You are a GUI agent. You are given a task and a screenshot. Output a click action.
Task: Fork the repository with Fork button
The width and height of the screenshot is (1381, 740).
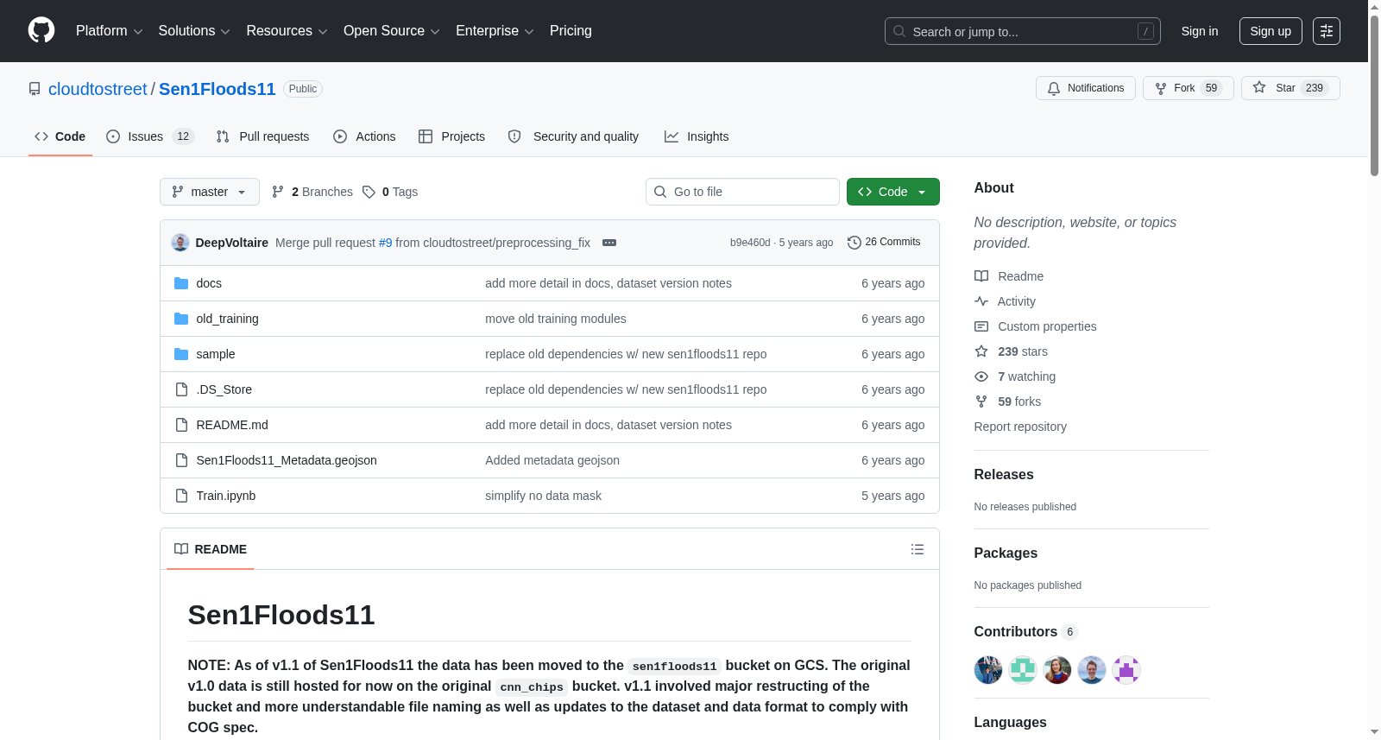point(1188,88)
